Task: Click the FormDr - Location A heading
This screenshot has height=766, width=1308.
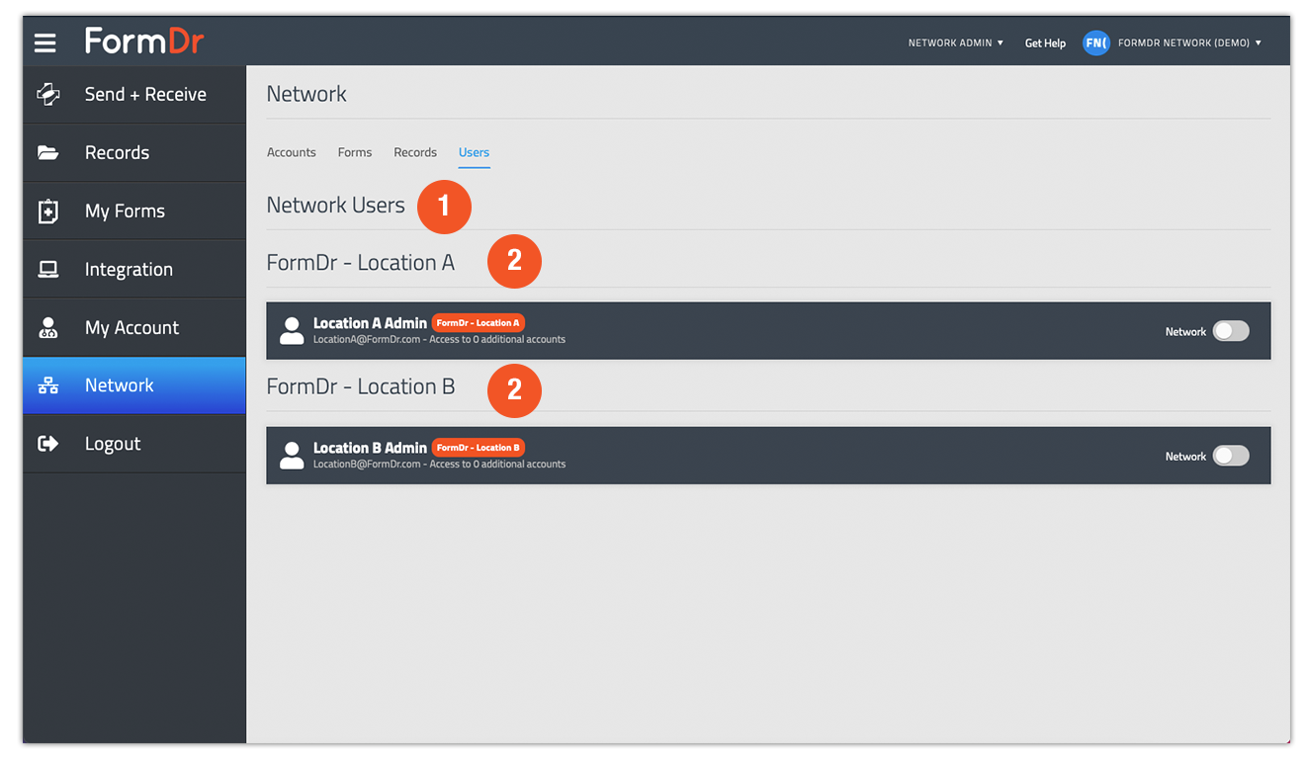Action: (x=361, y=263)
